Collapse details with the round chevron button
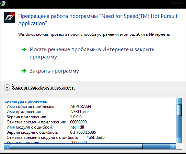This screenshot has width=186, height=154. [7, 88]
